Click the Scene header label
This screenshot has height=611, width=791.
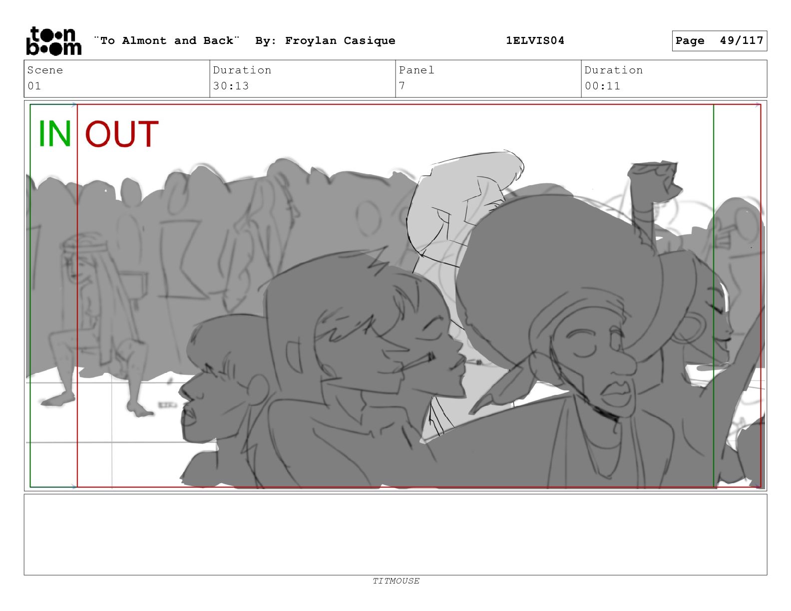[x=45, y=70]
